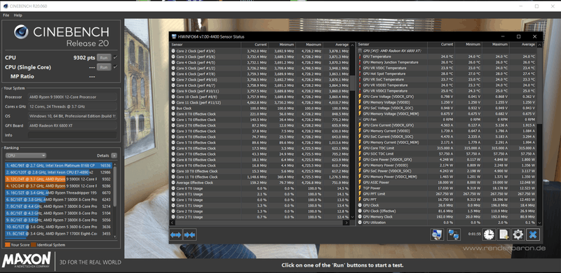Click GPU Hot Spot Temperature thermometer icon
The width and height of the screenshot is (561, 273).
[x=360, y=73]
